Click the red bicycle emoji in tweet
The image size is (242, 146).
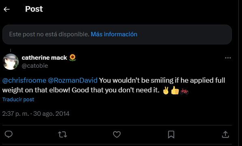184,91
